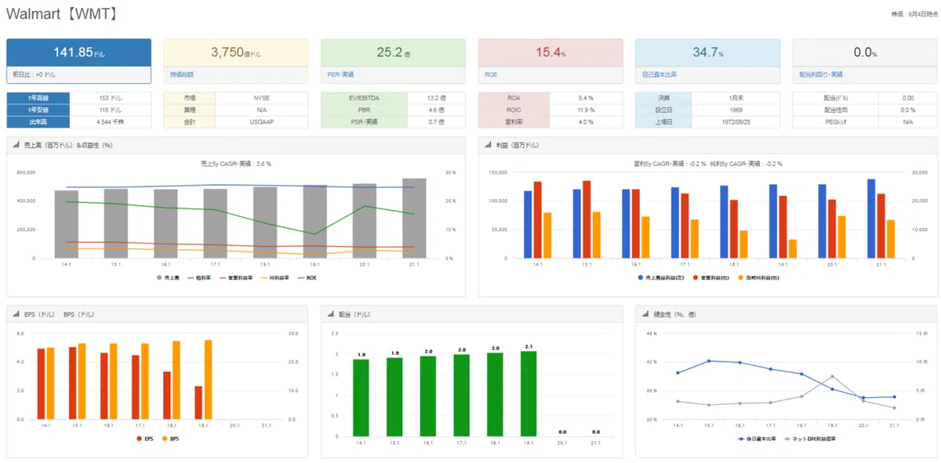Click the 1969 founding year cell

coord(736,110)
